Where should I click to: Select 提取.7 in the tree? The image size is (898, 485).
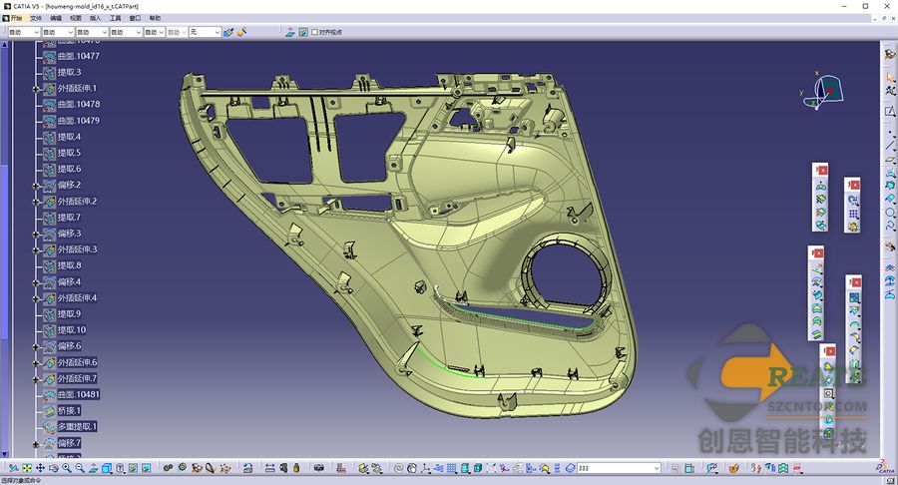coord(69,218)
